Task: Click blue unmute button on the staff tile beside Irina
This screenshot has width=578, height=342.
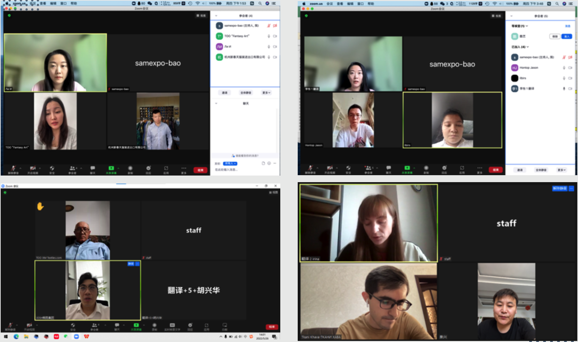Action: [x=560, y=188]
